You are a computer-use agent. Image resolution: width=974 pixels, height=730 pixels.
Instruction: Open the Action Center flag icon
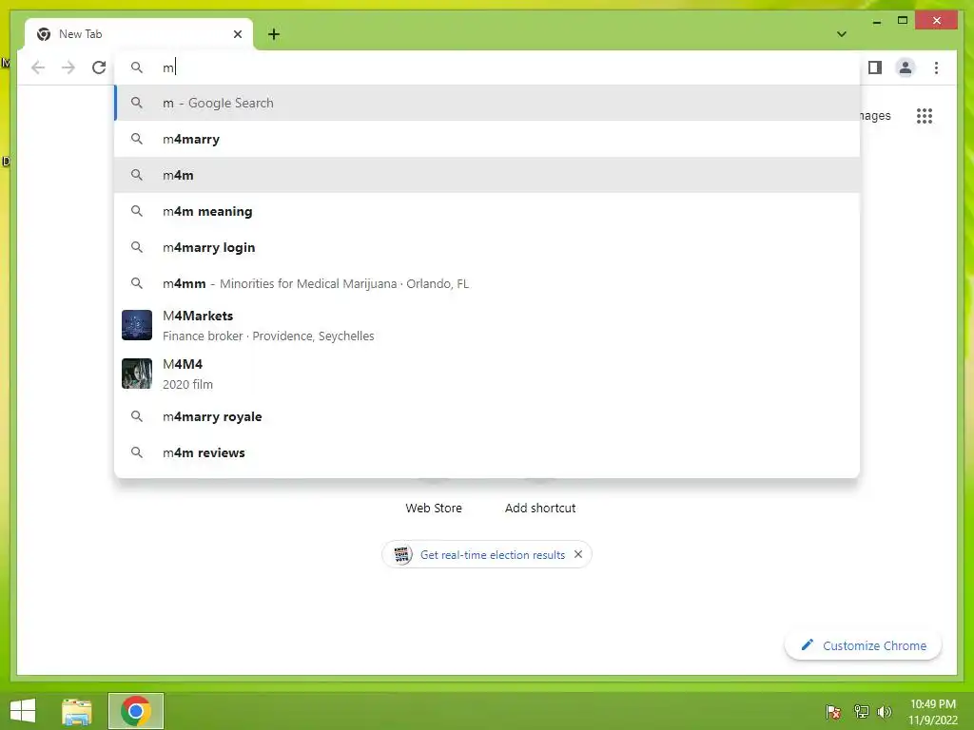coord(833,711)
